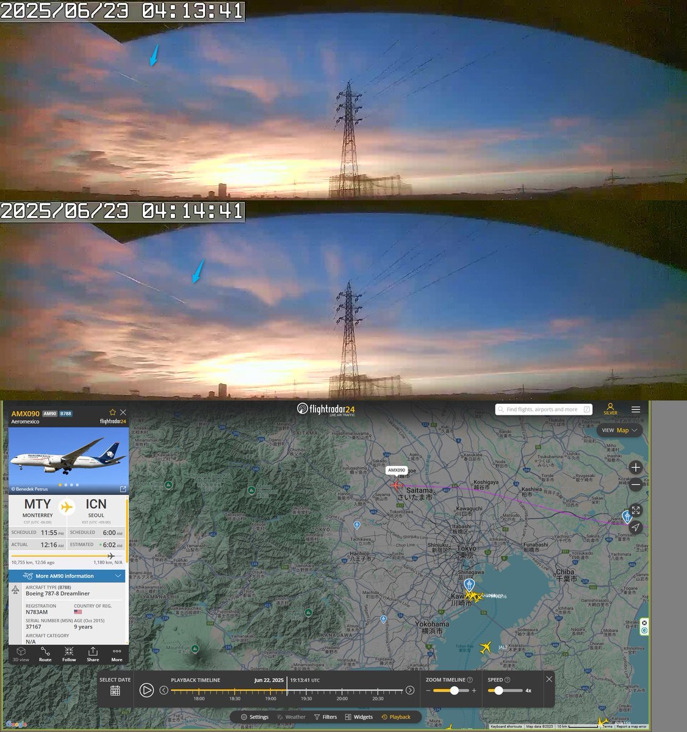Select the red AMX090 aircraft on map
The width and height of the screenshot is (687, 732).
[x=396, y=486]
